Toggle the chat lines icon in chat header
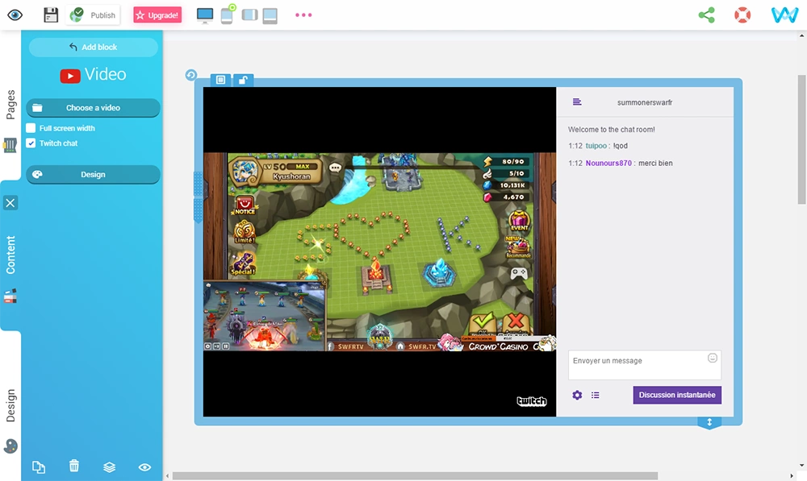 577,102
